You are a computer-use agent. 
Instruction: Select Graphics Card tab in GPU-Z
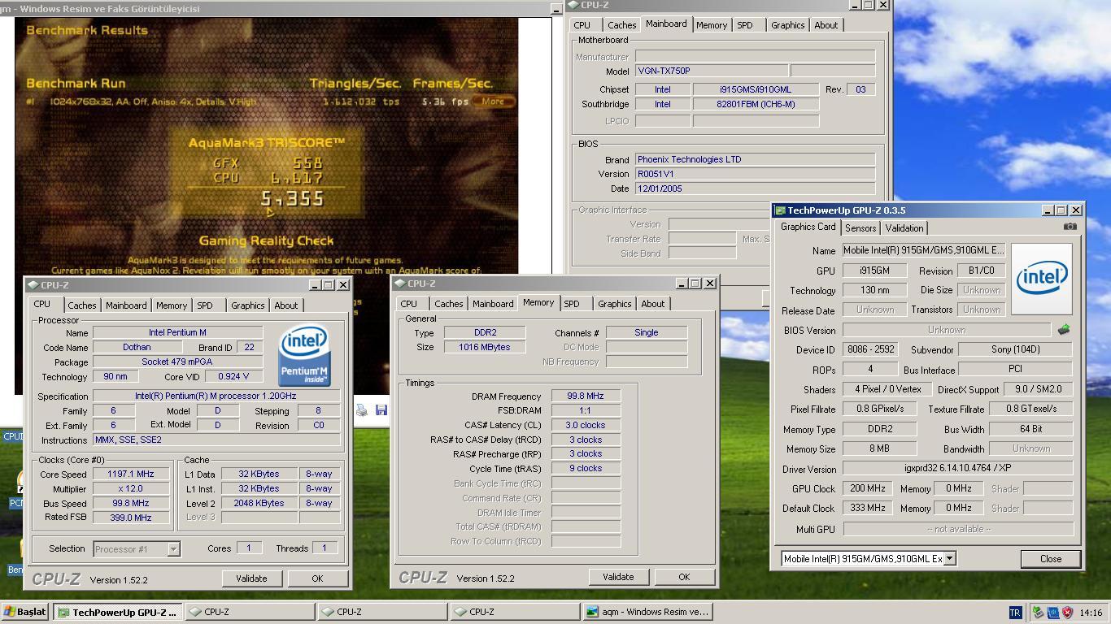808,227
